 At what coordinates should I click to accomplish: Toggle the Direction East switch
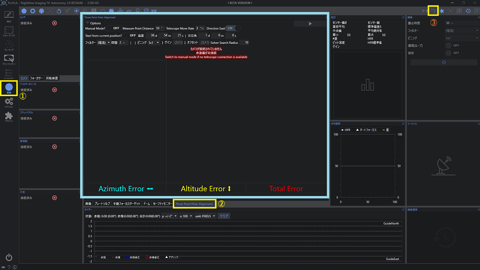tap(233, 28)
